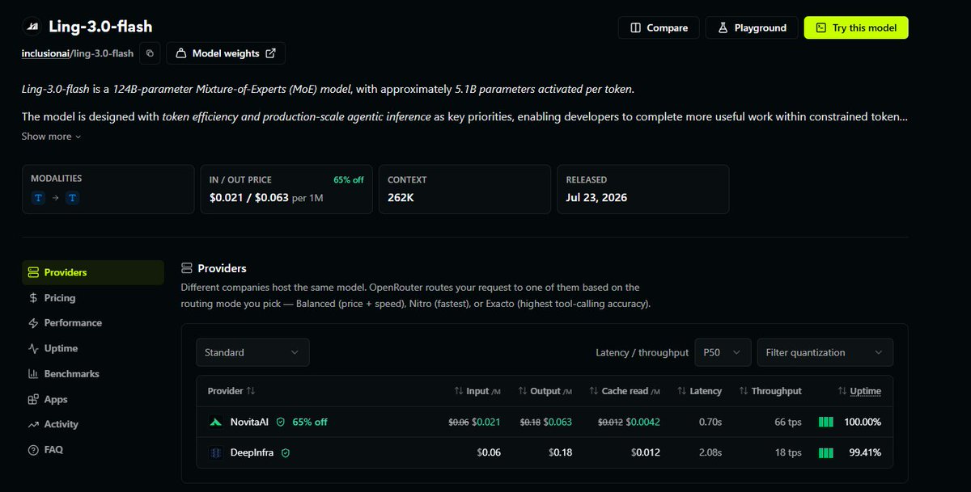The width and height of the screenshot is (971, 492).
Task: Click DeepInfra cache read price $0.012
Action: point(646,452)
